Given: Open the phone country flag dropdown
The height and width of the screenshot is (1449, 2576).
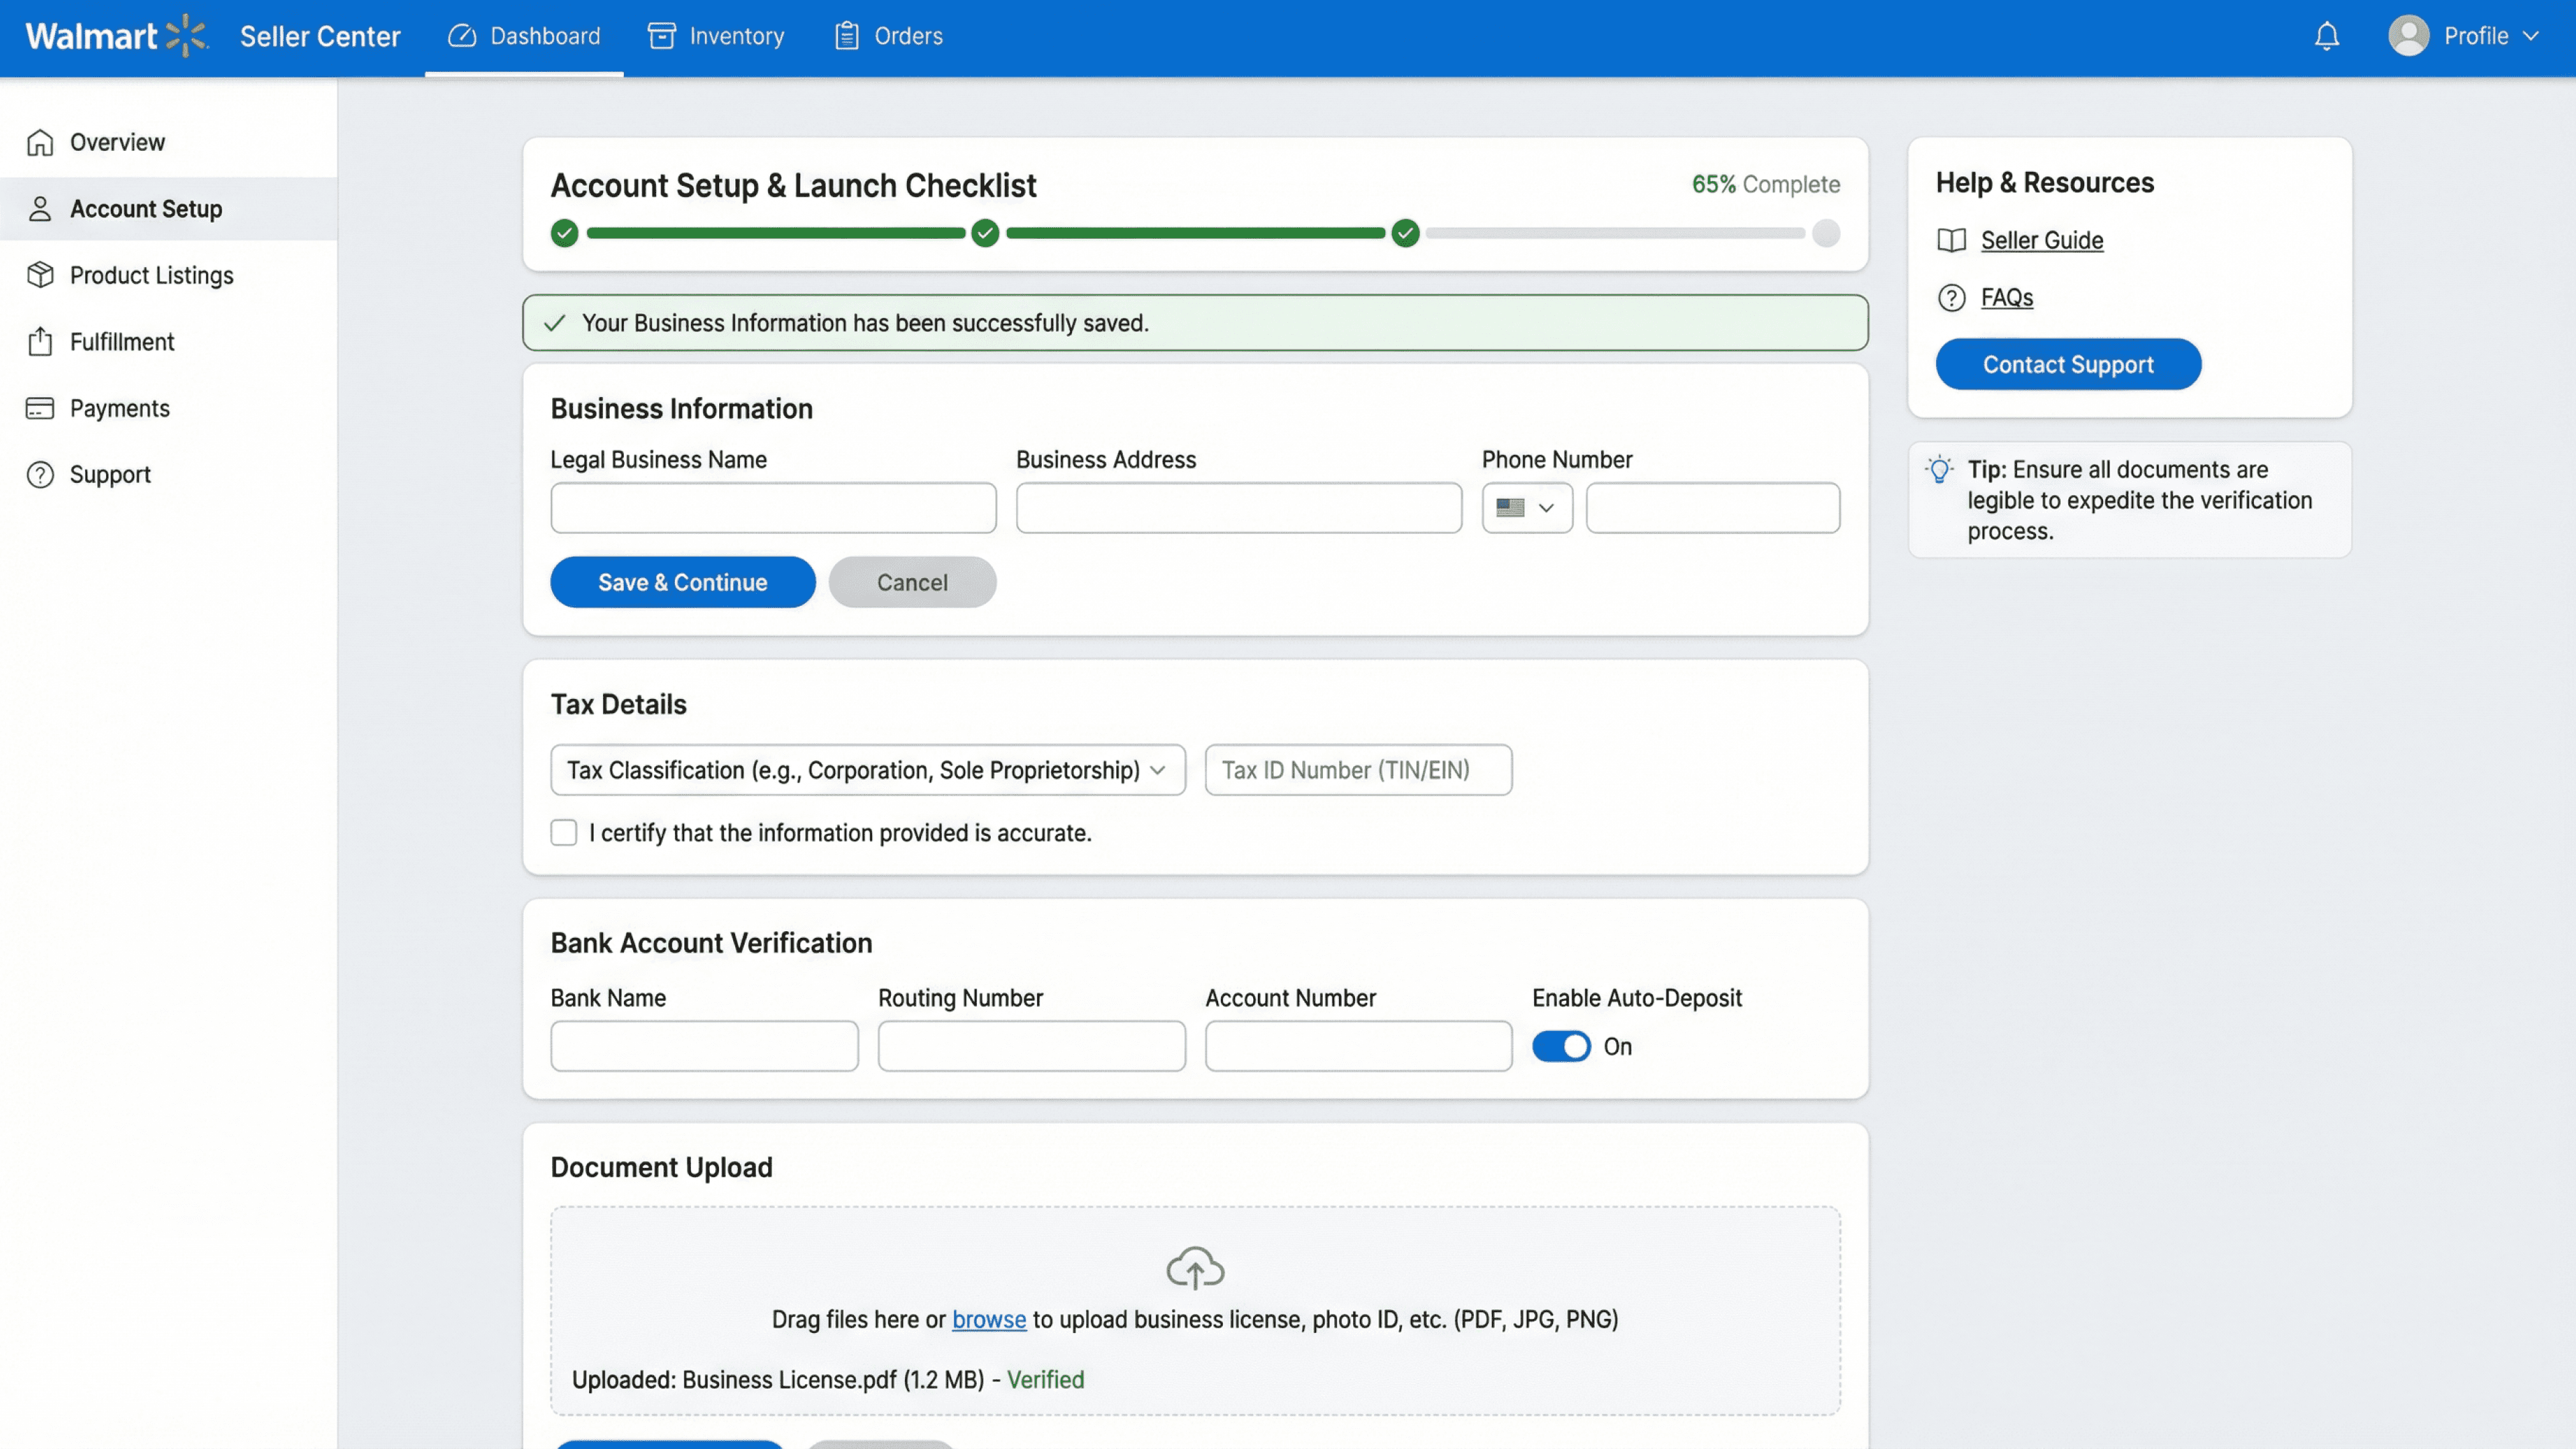Looking at the screenshot, I should click(x=1526, y=508).
